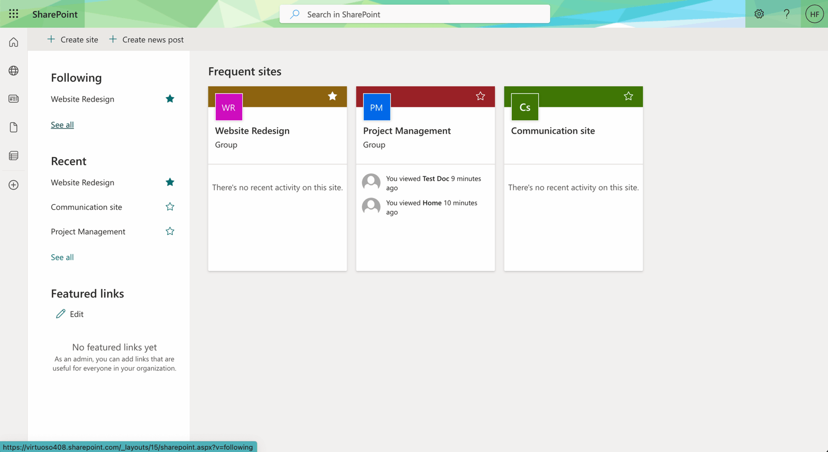Open the HF account profile menu
Image resolution: width=828 pixels, height=452 pixels.
814,14
